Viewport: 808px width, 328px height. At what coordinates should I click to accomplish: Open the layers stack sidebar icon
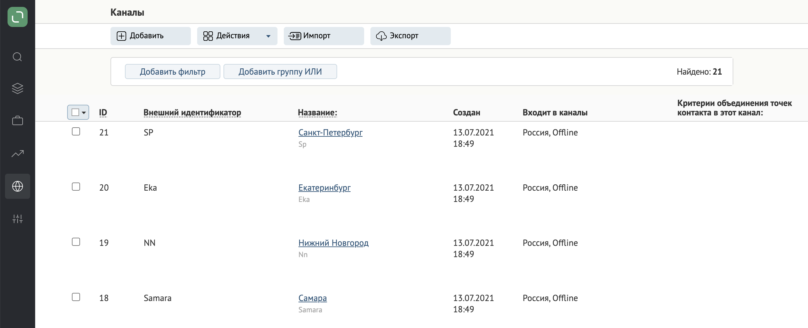coord(18,88)
